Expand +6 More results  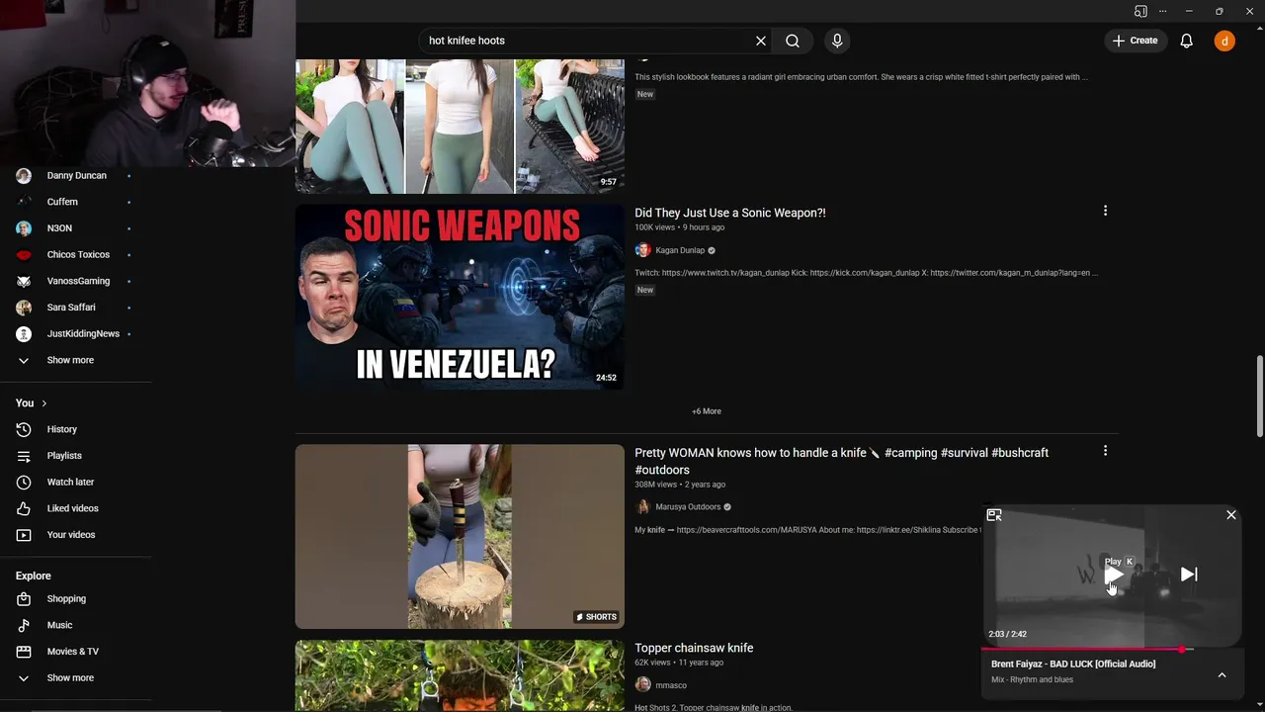707,411
